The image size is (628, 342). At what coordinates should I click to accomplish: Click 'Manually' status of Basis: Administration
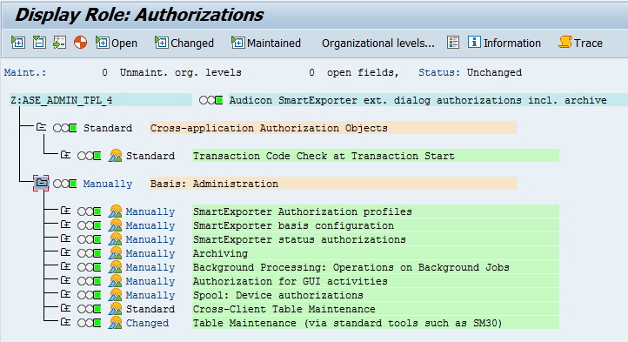click(x=107, y=184)
